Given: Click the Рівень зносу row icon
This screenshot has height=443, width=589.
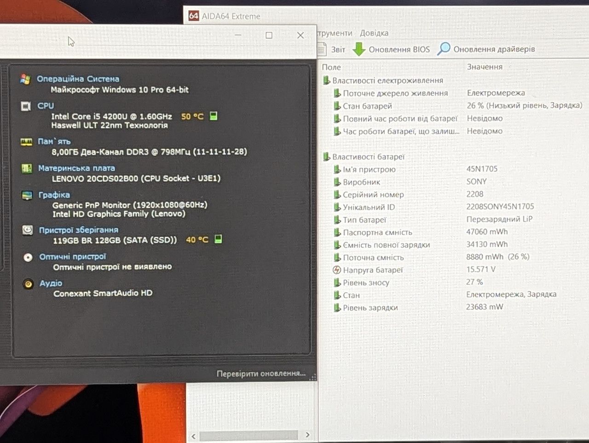Looking at the screenshot, I should pyautogui.click(x=337, y=282).
